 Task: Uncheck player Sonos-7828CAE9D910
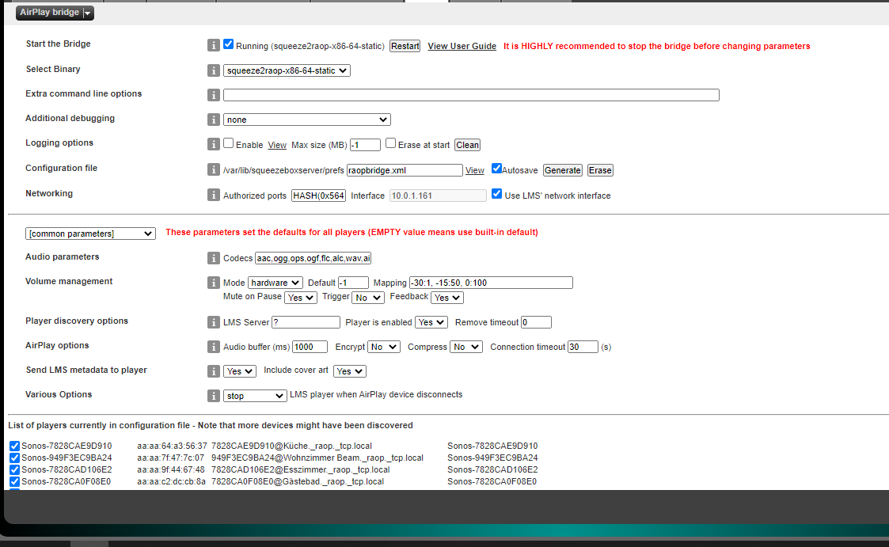click(x=15, y=446)
